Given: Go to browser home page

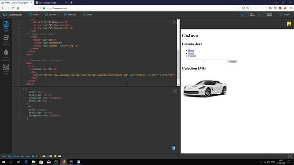Looking at the screenshot, I should pyautogui.click(x=18, y=8).
